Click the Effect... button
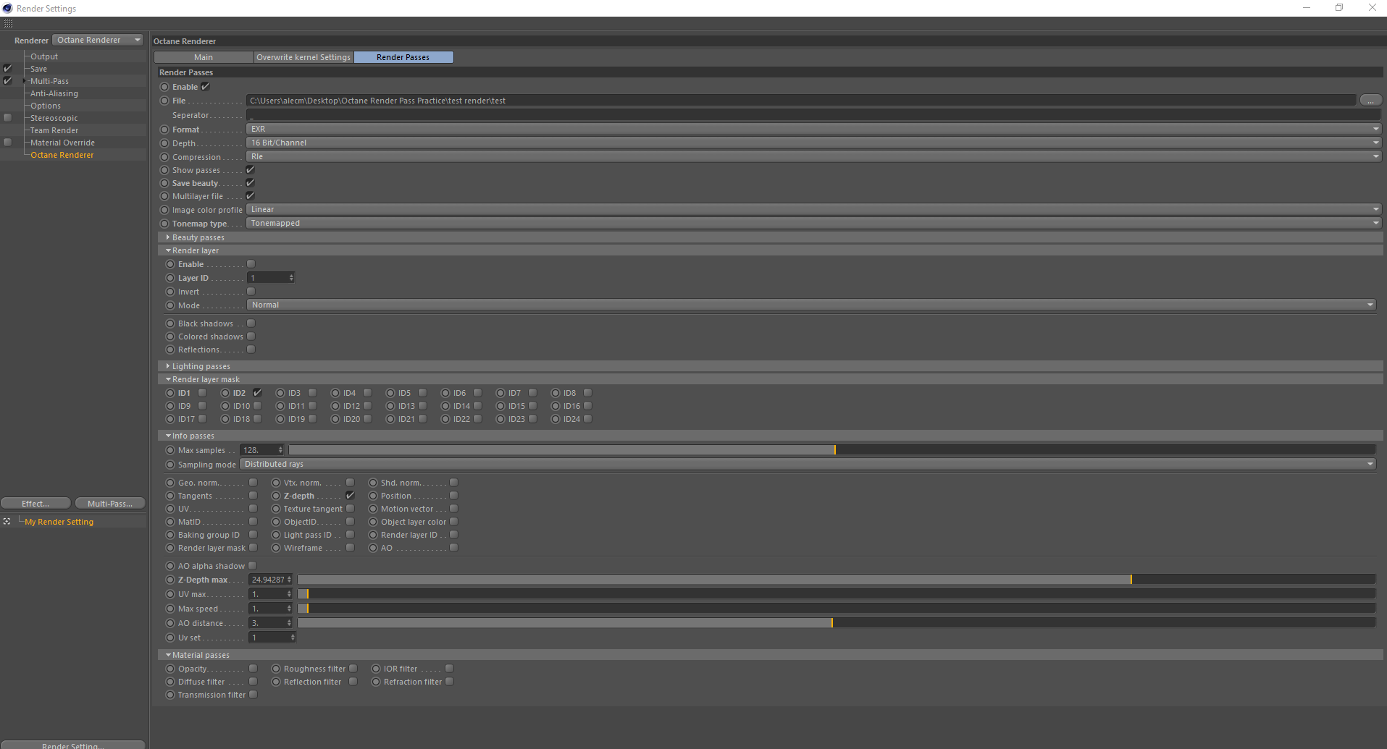 coord(35,504)
